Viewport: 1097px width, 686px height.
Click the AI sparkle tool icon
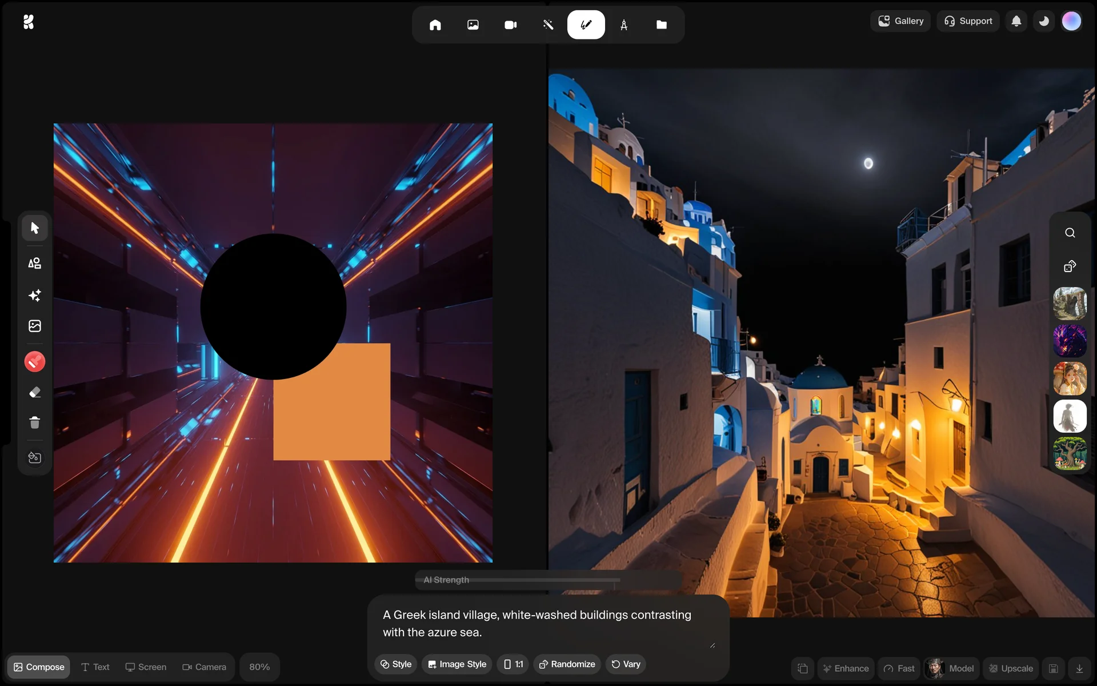pyautogui.click(x=35, y=296)
